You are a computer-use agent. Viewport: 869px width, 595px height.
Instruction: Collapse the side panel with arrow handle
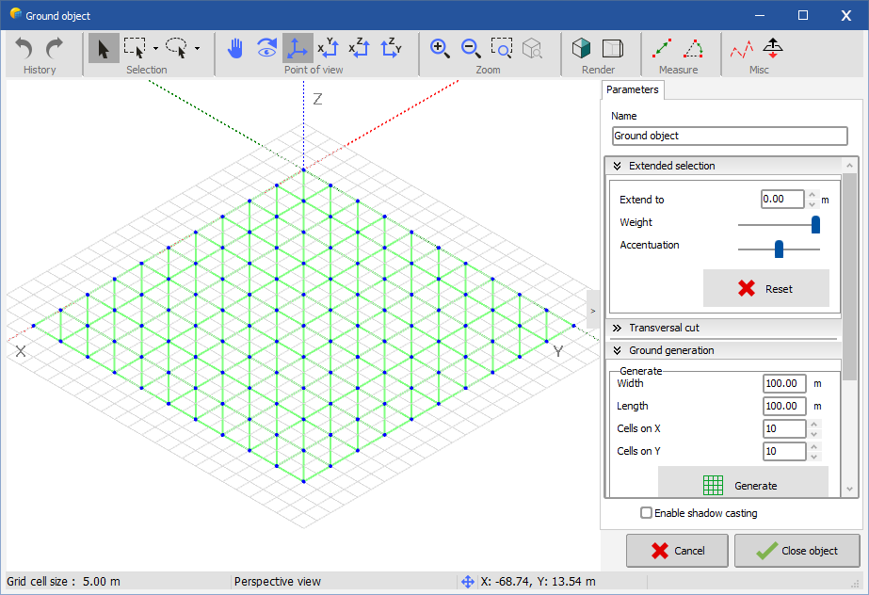pos(593,311)
